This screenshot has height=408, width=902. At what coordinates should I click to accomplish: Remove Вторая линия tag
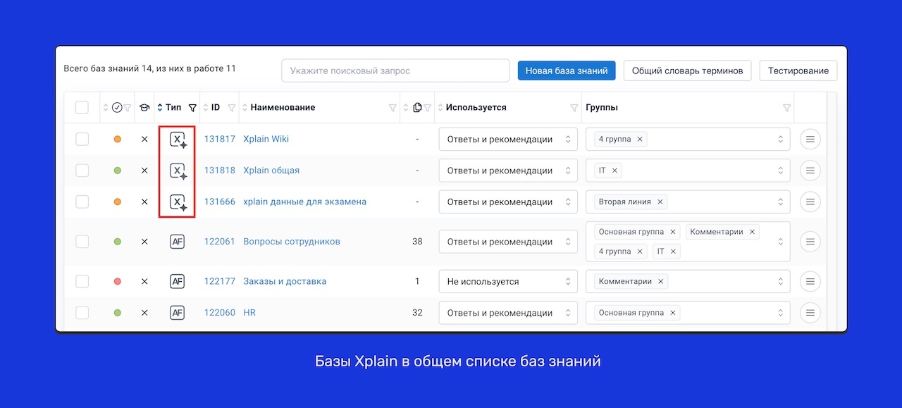coord(660,202)
